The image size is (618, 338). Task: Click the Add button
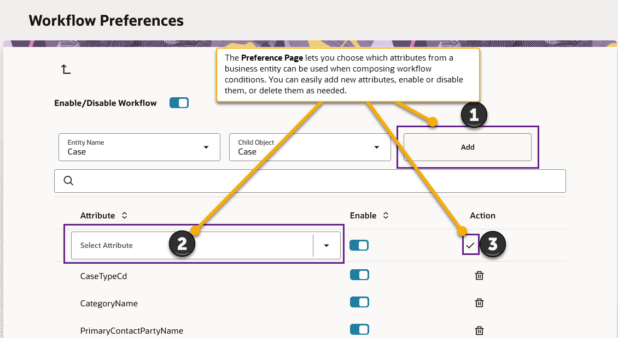(x=468, y=147)
